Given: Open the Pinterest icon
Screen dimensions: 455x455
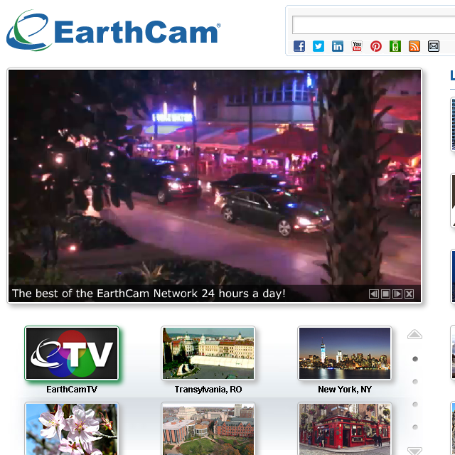Looking at the screenshot, I should coord(376,46).
